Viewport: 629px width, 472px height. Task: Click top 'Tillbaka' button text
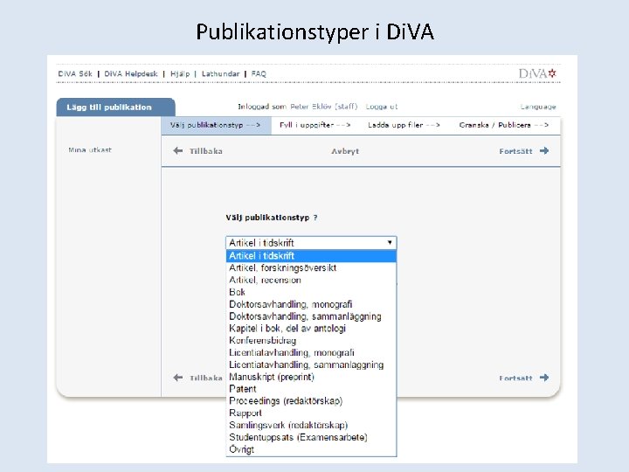click(x=206, y=151)
